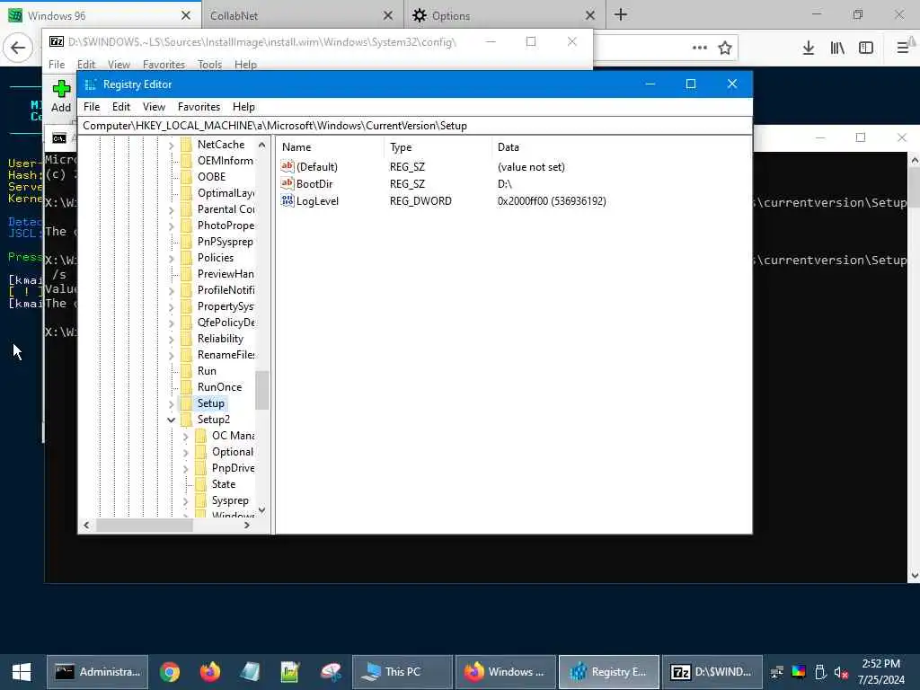The image size is (920, 690).
Task: Click the Name column header
Action: 331,147
